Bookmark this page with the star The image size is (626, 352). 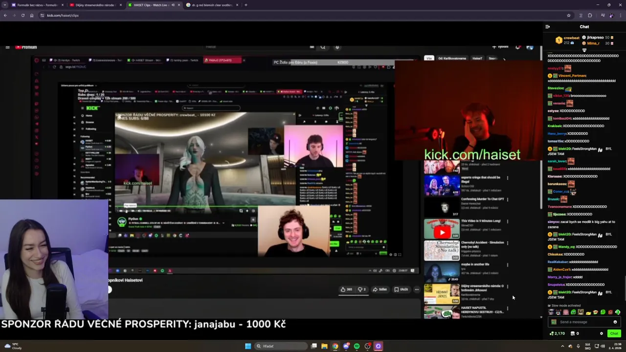(x=568, y=15)
